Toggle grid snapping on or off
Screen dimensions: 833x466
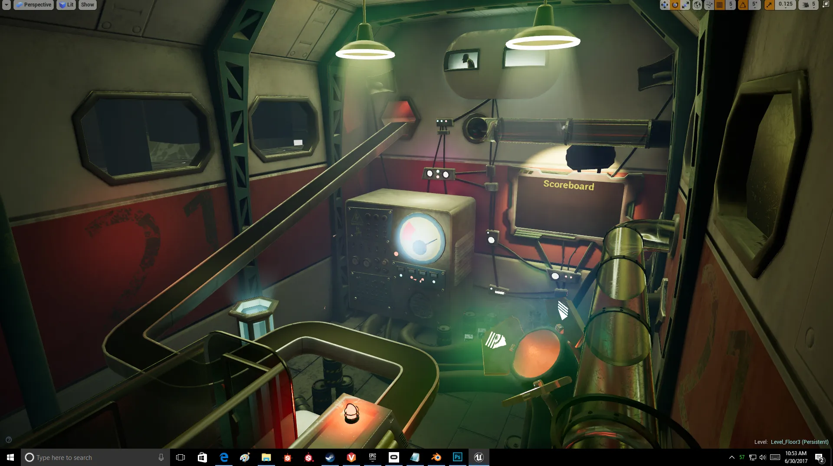coord(720,5)
